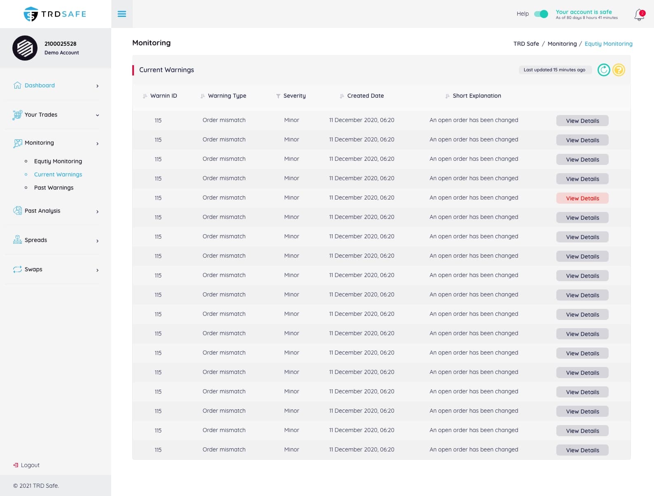Sort by Short Explanation column icon
The image size is (654, 496).
[x=447, y=96]
